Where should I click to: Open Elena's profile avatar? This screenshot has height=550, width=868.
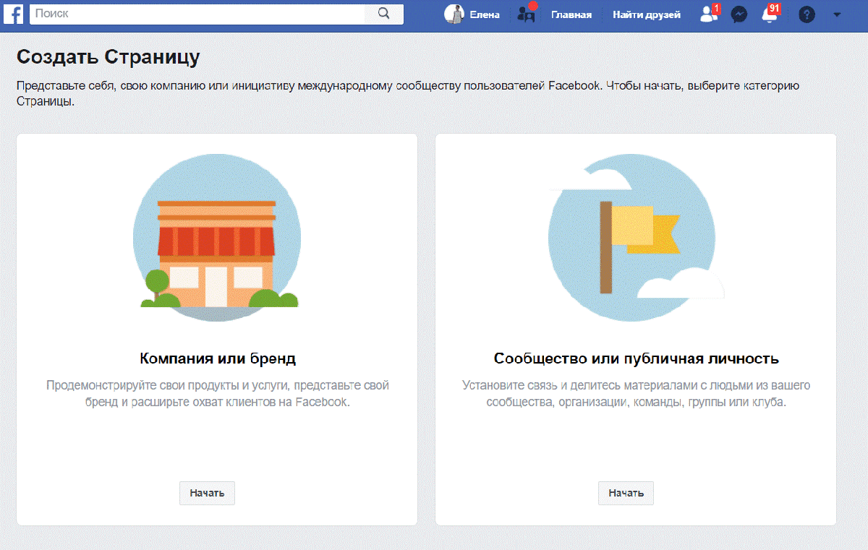pyautogui.click(x=454, y=14)
